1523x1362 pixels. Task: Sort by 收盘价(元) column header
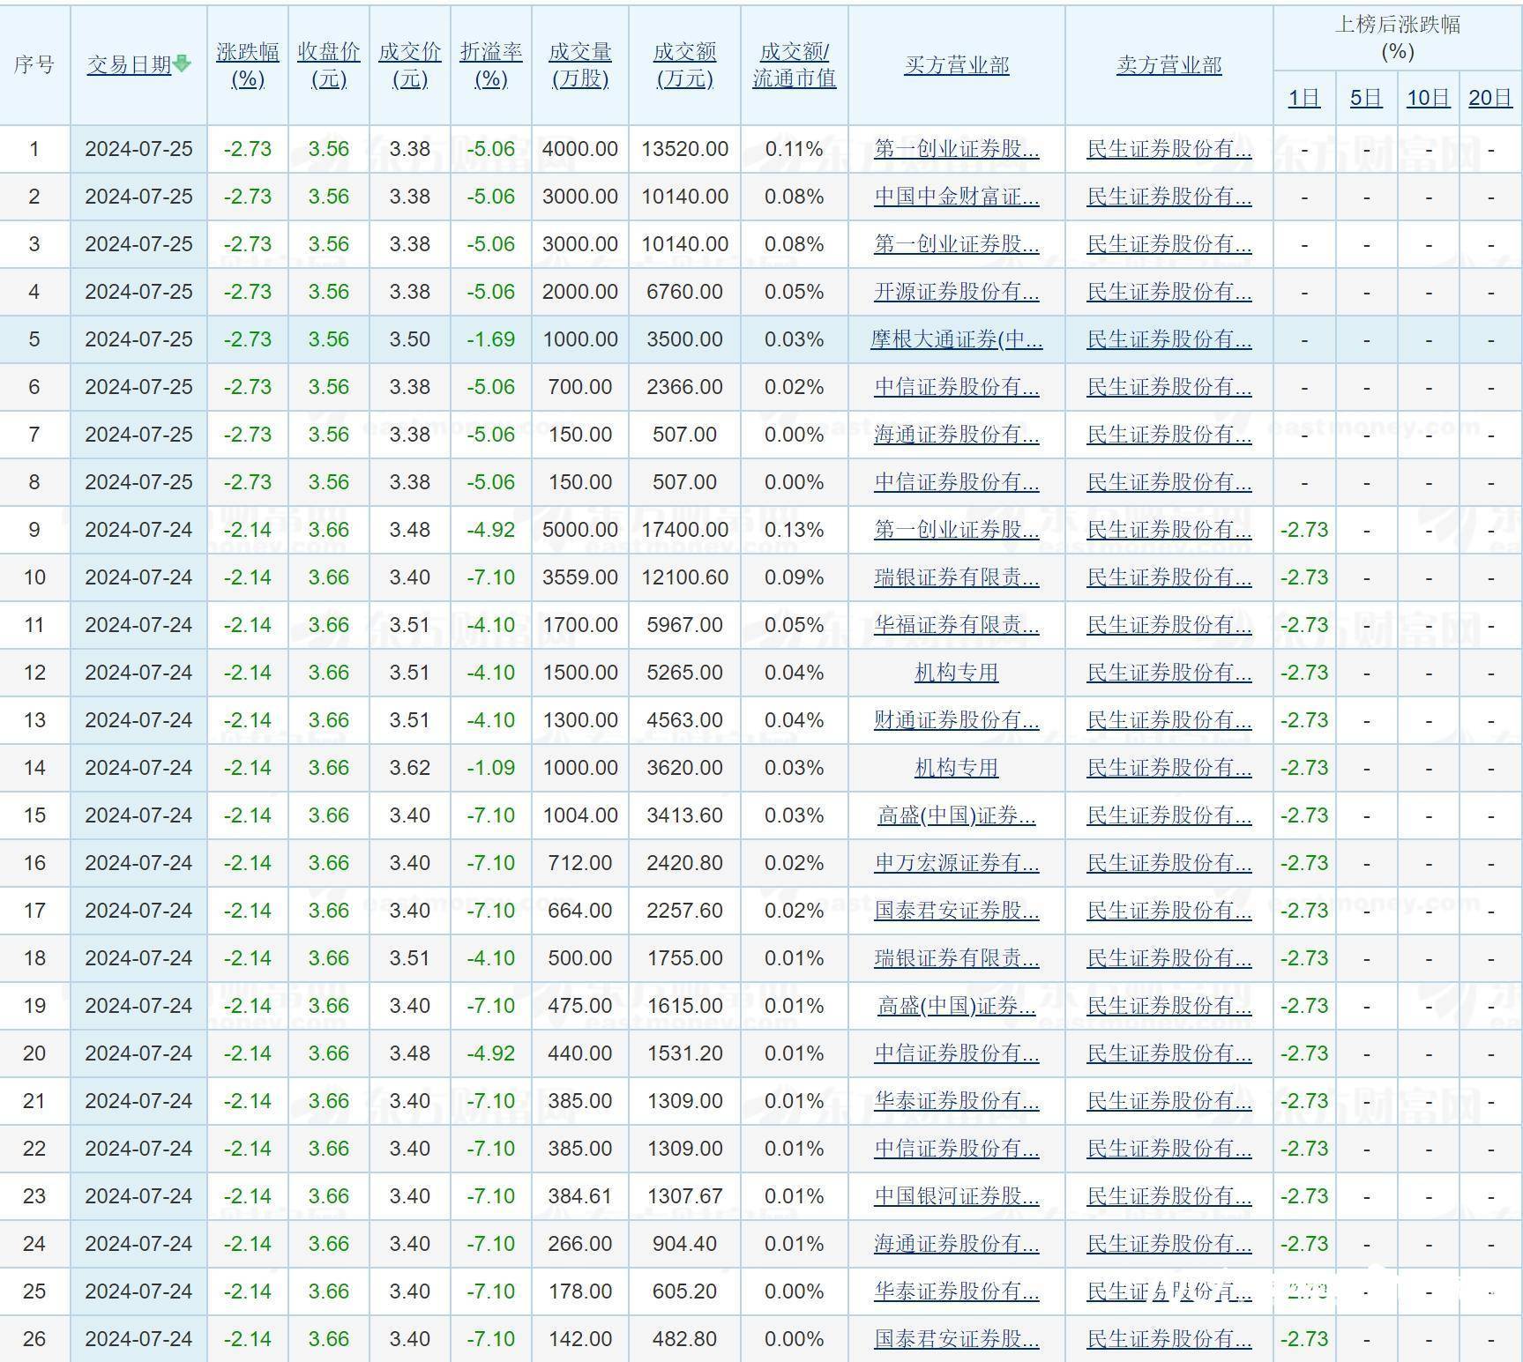[x=329, y=65]
